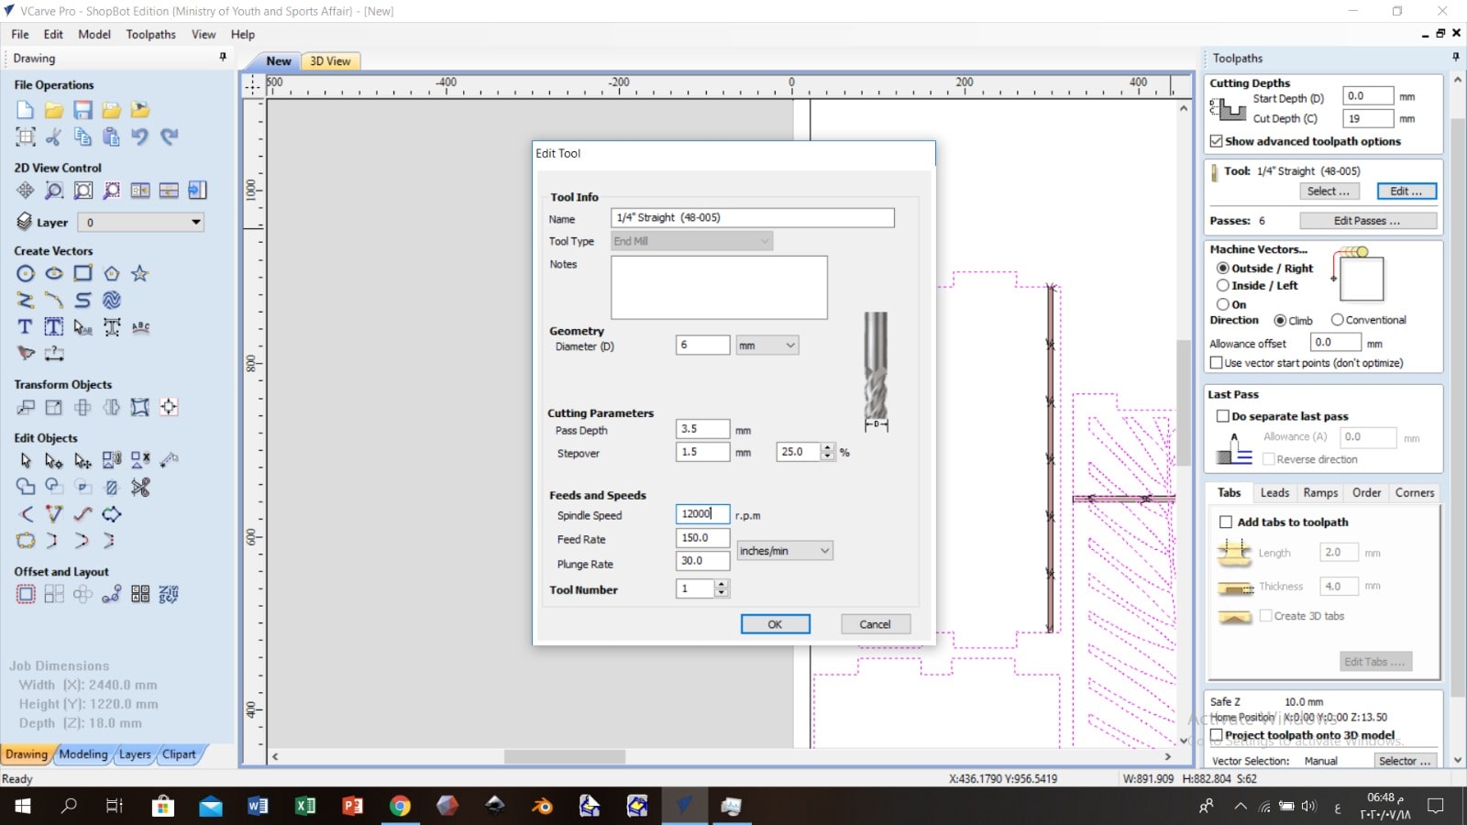Viewport: 1467px width, 825px height.
Task: Open the Edit menu
Action: tap(54, 35)
